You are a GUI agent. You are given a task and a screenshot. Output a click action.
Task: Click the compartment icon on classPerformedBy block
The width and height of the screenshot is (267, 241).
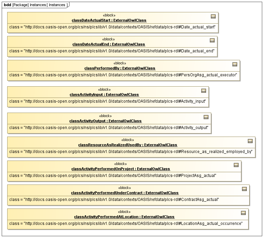[x=235, y=64]
